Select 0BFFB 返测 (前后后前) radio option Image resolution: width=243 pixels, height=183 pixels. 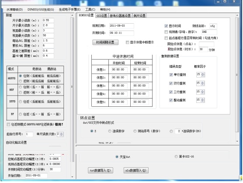[x=20, y=81]
